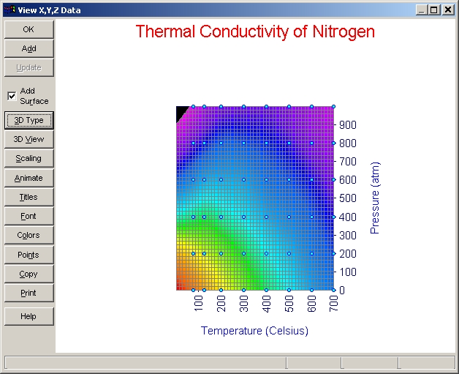The height and width of the screenshot is (374, 459).
Task: Copy the plot to clipboard
Action: [x=29, y=274]
